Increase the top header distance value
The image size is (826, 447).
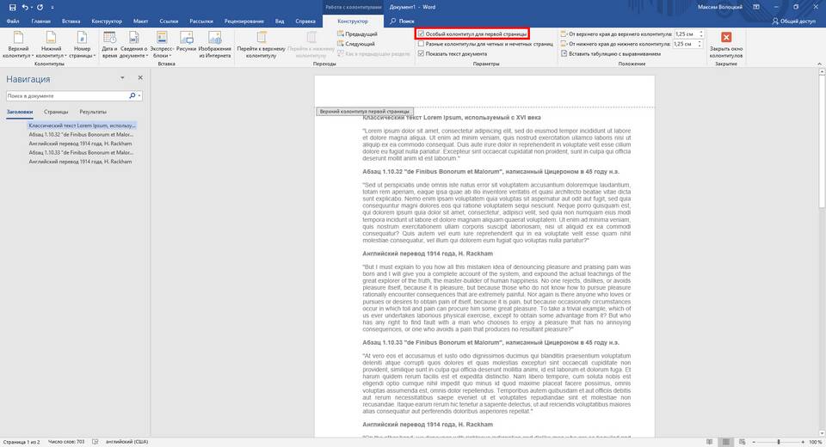[x=701, y=32]
